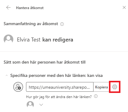The image size is (128, 112).
Task: Click 'Hur gör jag för att ändra den här länken?'
Action: pyautogui.click(x=59, y=97)
